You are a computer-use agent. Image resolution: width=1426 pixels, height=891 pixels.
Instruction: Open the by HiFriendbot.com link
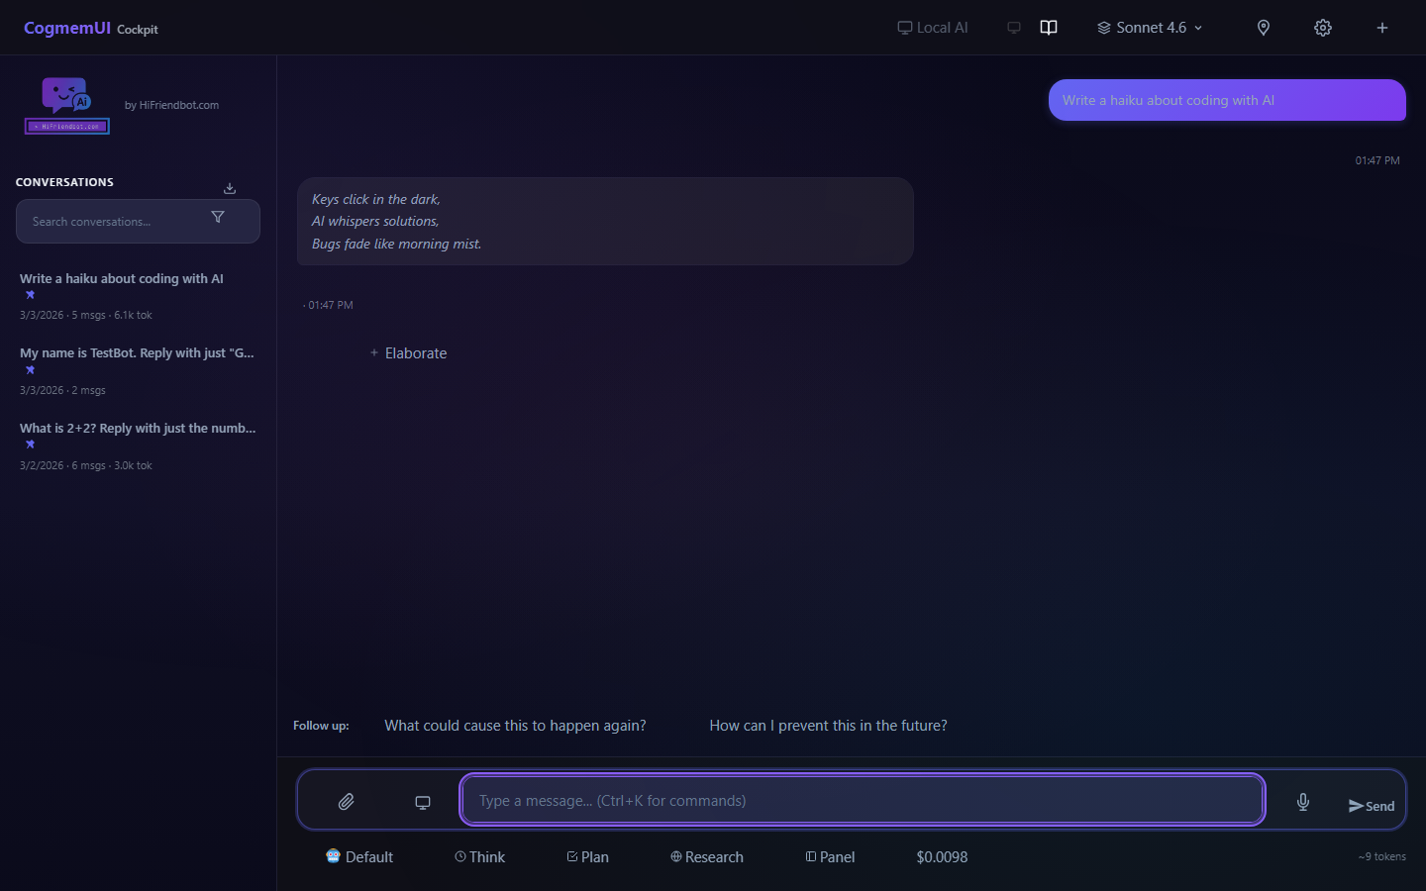[x=171, y=105]
